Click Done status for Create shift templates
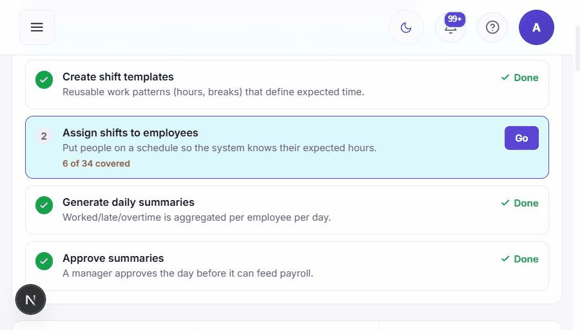 pos(519,78)
